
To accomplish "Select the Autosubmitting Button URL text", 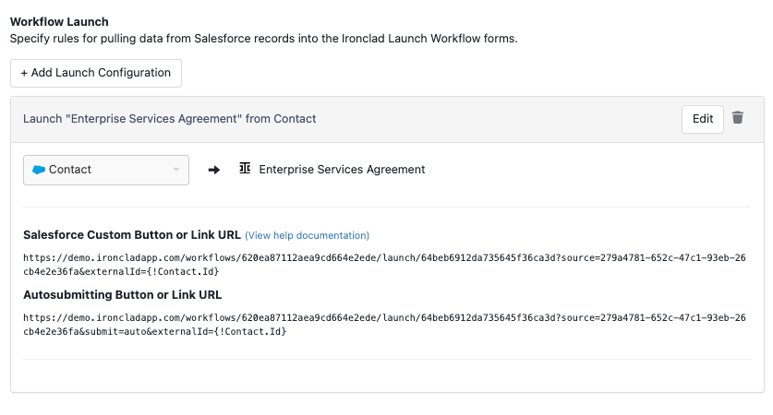I will 384,325.
